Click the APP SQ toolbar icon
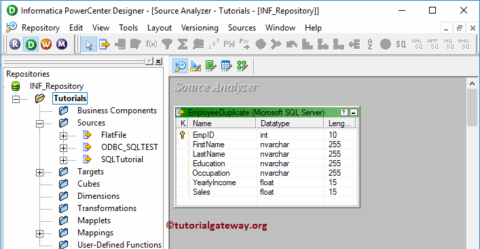Image resolution: width=480 pixels, height=249 pixels. [x=432, y=44]
